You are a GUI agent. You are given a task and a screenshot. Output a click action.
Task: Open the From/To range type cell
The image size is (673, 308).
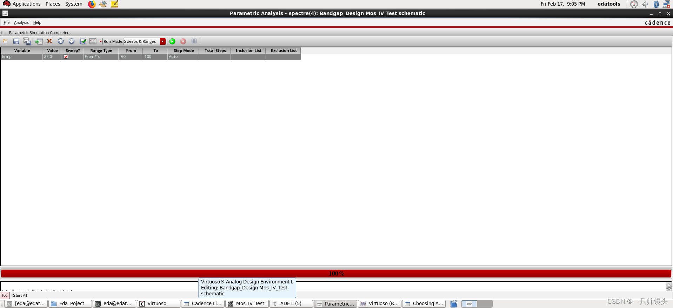click(x=101, y=56)
